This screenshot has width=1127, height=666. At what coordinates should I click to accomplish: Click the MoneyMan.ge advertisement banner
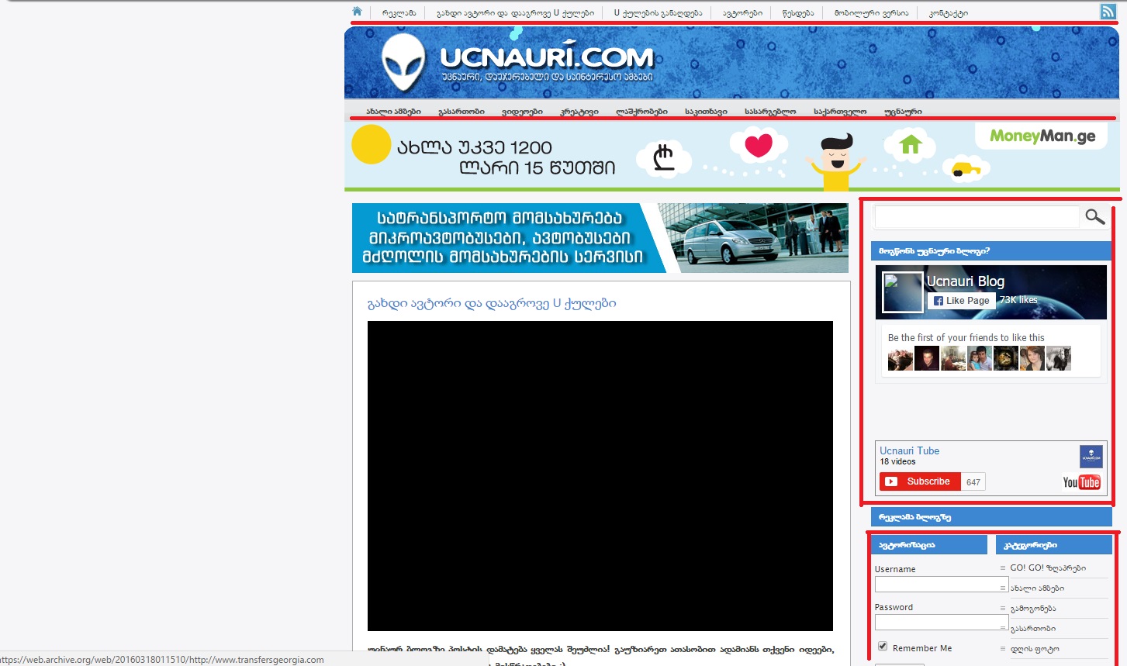[x=732, y=157]
